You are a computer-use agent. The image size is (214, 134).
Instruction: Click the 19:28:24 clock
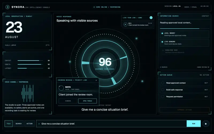(204, 6)
